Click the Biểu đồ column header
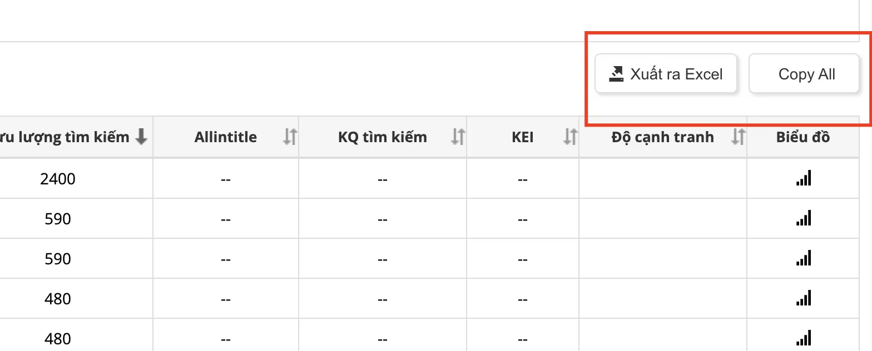This screenshot has height=351, width=872. tap(803, 137)
